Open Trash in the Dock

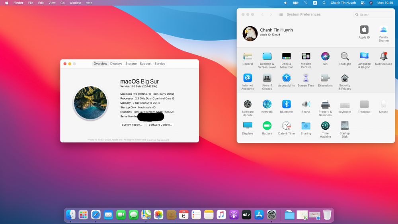[x=327, y=214]
